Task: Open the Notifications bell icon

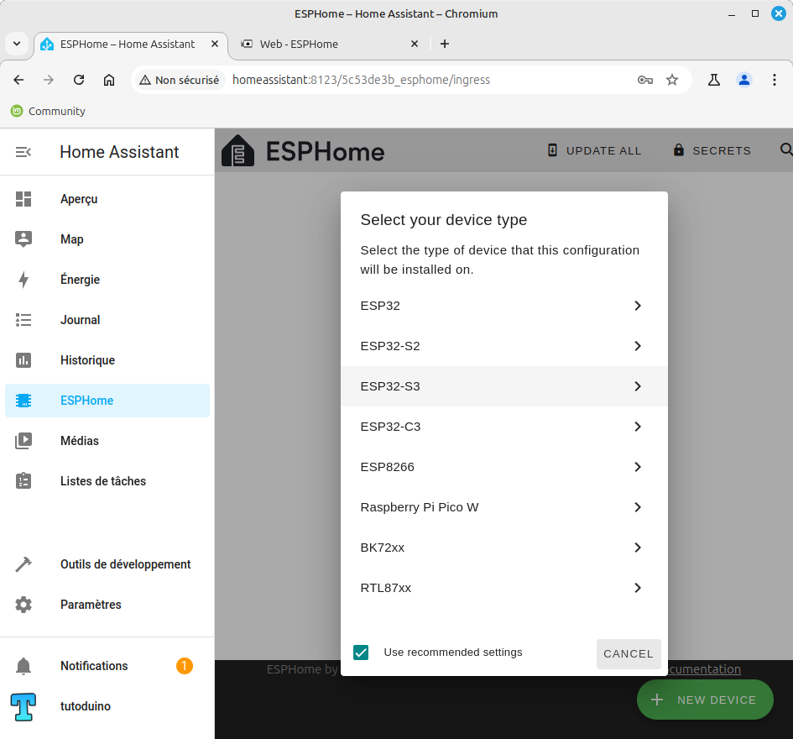Action: [x=23, y=666]
